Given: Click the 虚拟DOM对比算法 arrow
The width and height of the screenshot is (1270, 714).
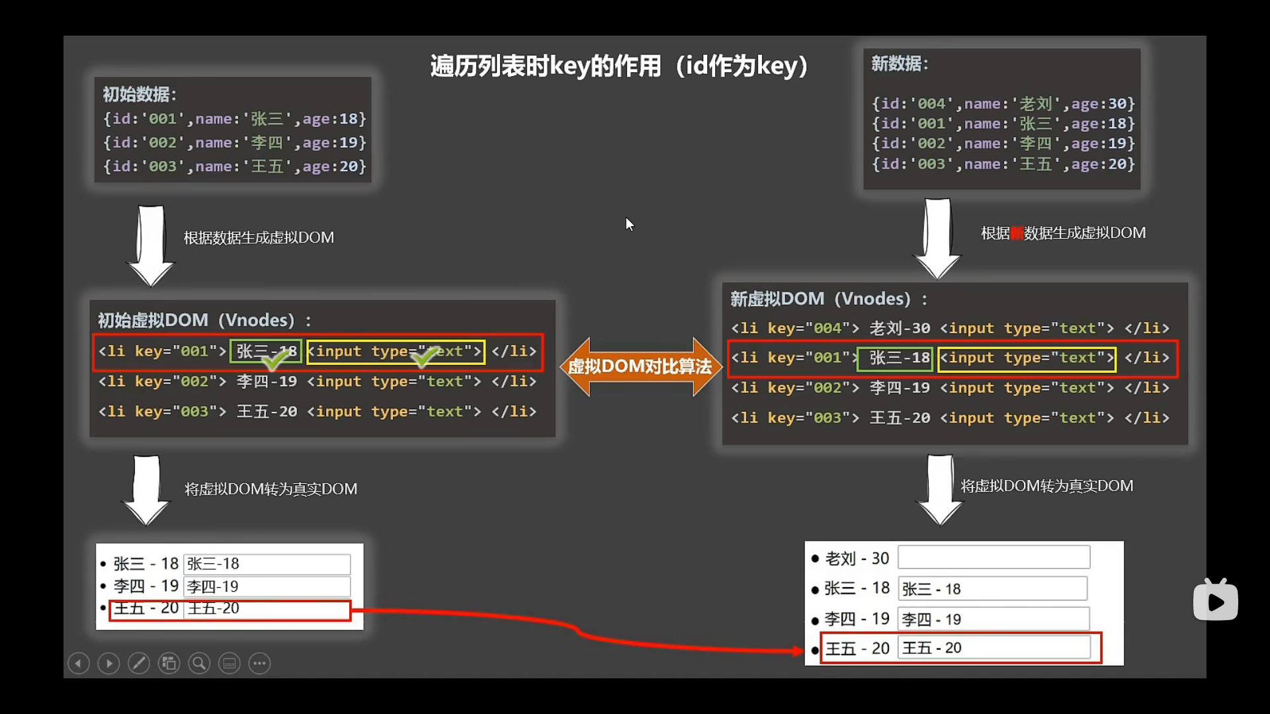Looking at the screenshot, I should point(640,366).
